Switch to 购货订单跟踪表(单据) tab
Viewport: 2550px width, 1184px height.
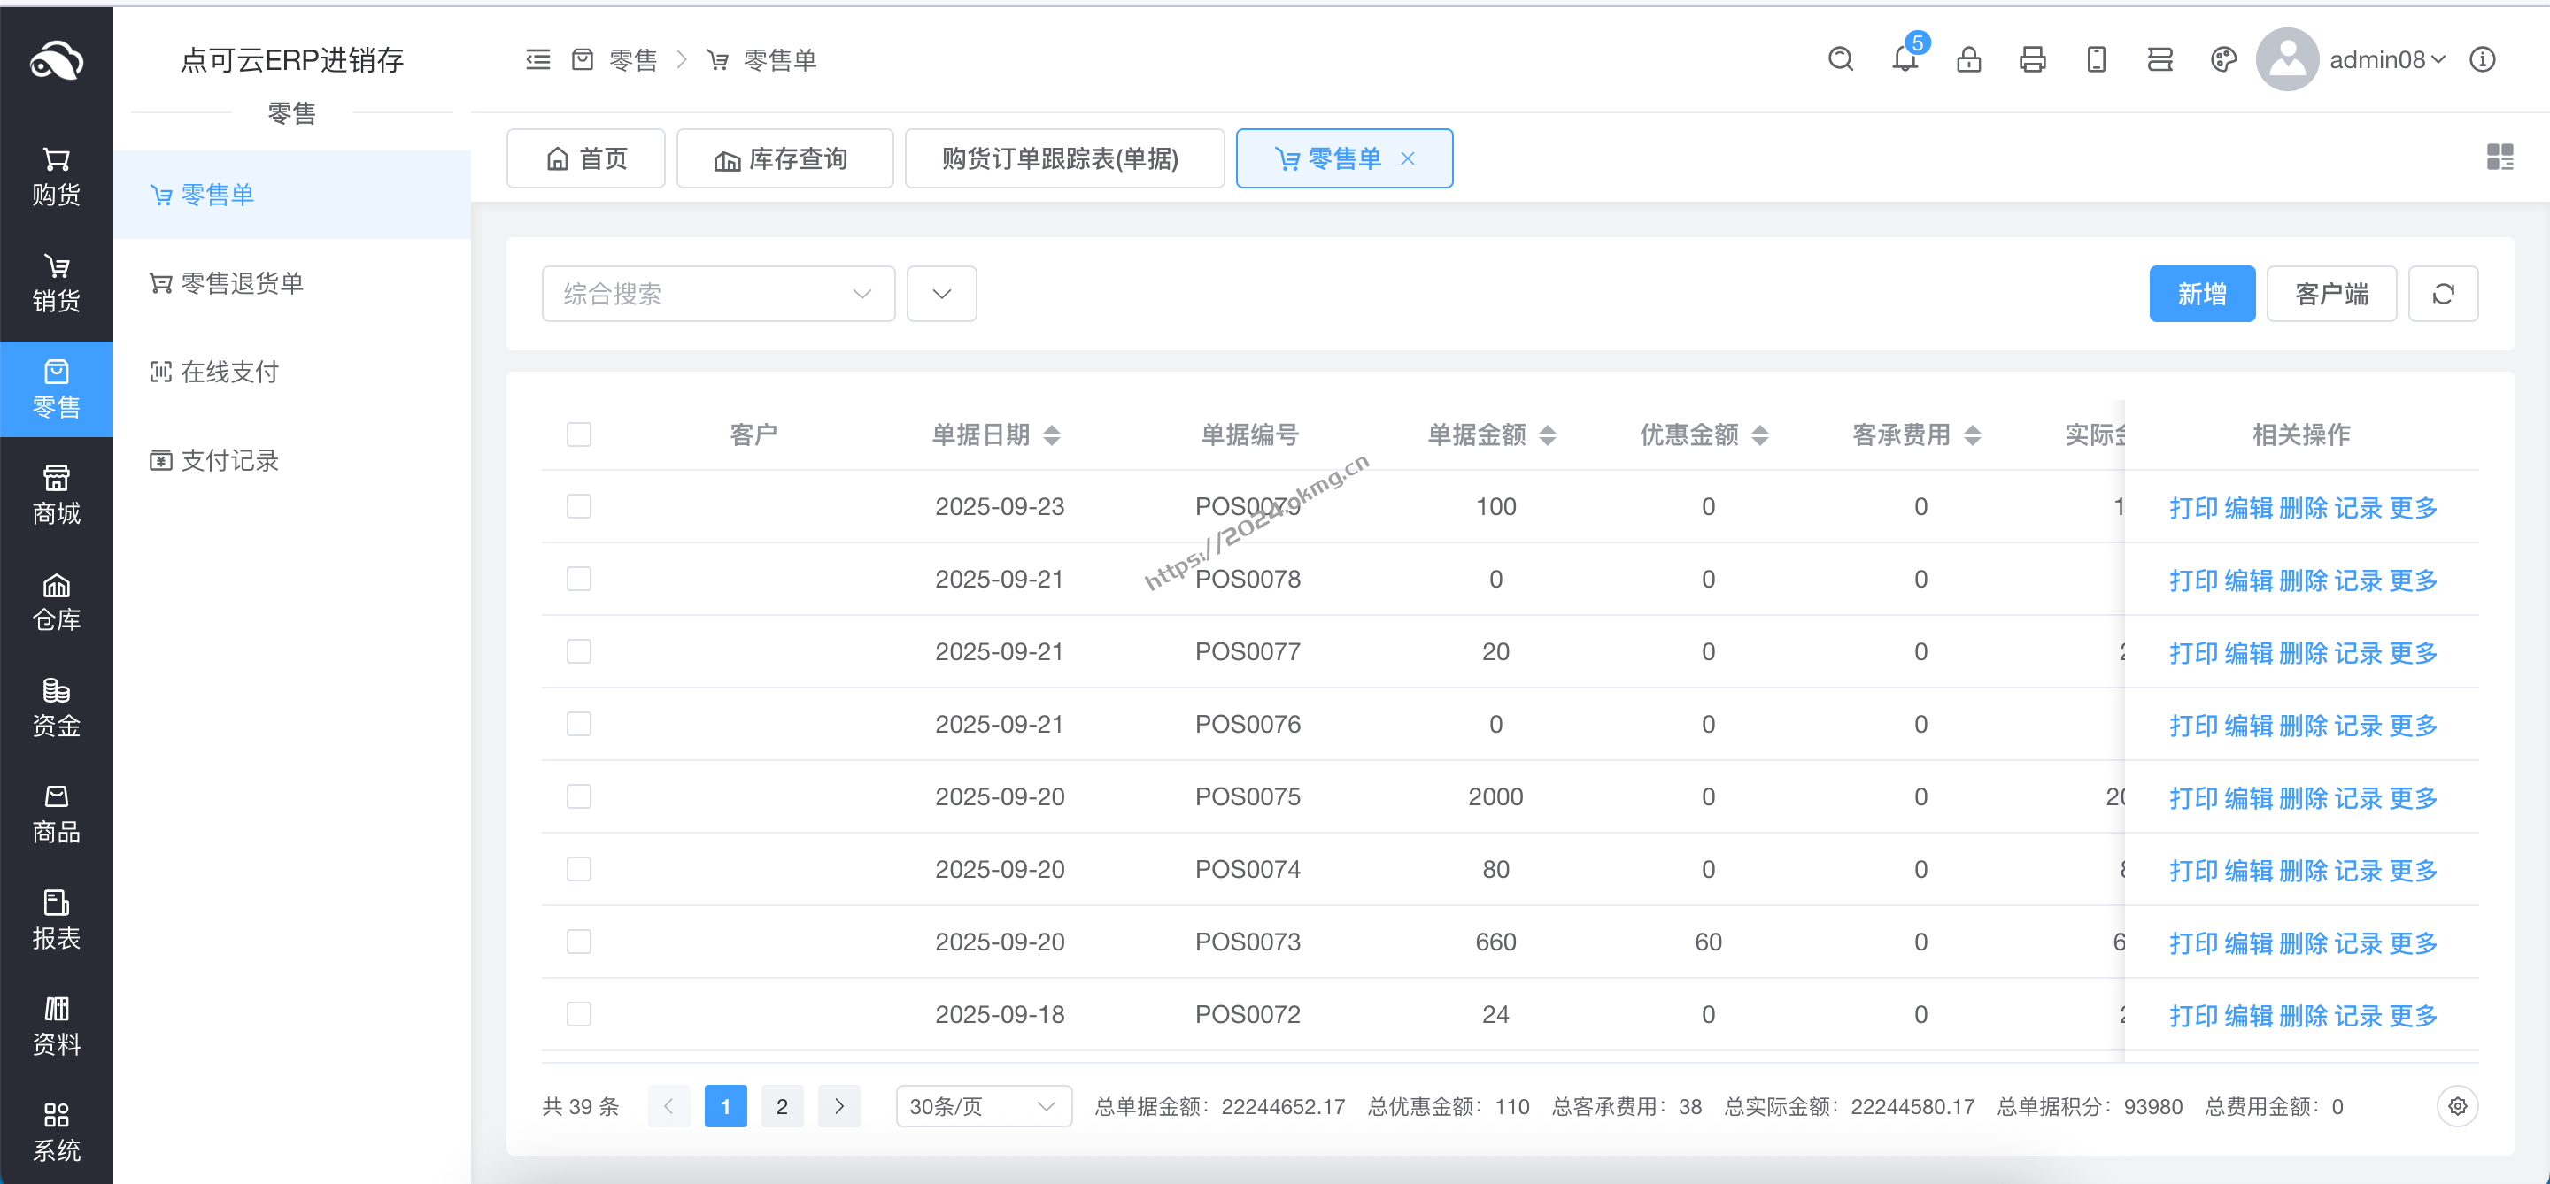[1064, 158]
